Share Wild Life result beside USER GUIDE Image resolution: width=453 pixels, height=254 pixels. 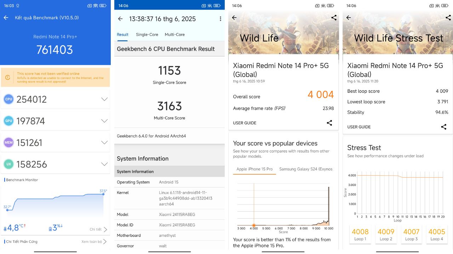(x=329, y=123)
